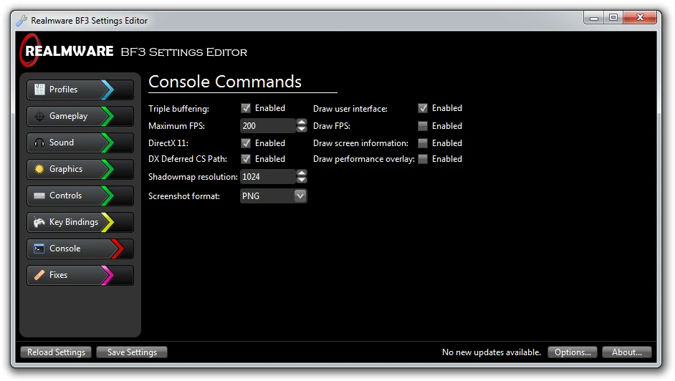
Task: Minimize the Settings Editor window
Action: (593, 18)
